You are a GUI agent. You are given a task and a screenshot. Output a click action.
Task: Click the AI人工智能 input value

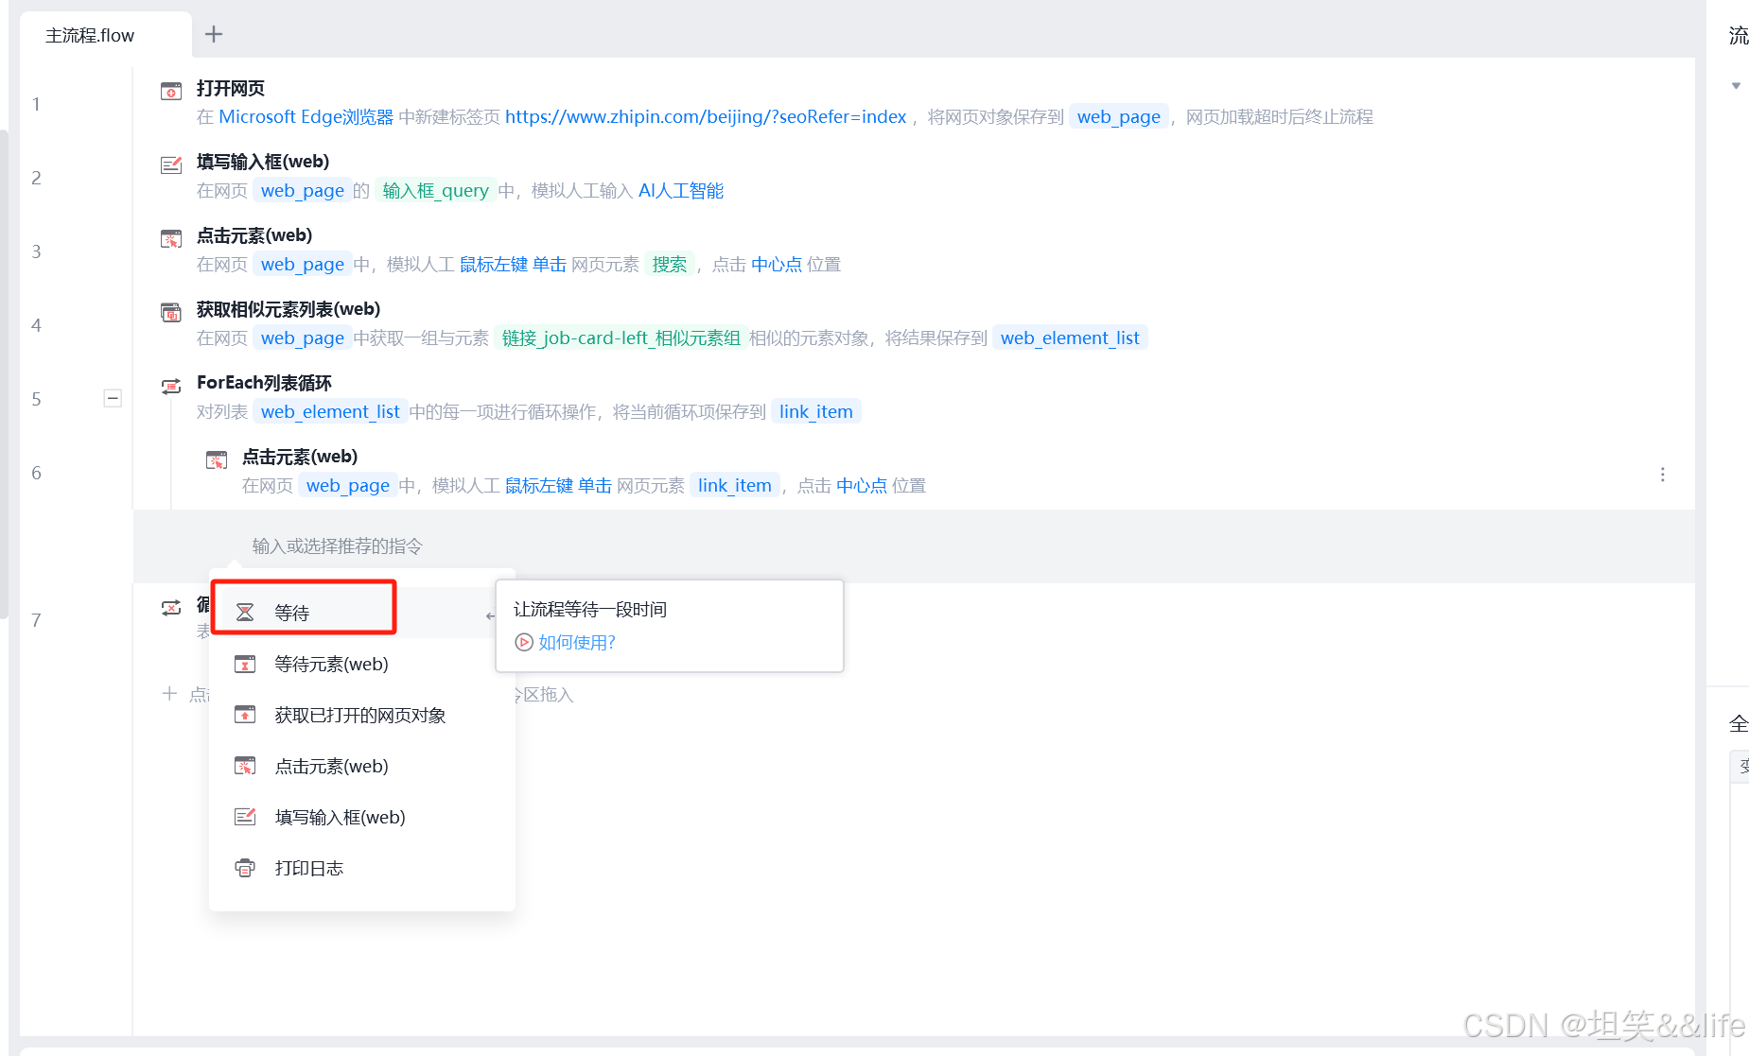coord(681,190)
